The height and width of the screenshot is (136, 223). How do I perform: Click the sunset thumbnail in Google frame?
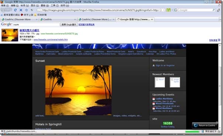[10, 35]
